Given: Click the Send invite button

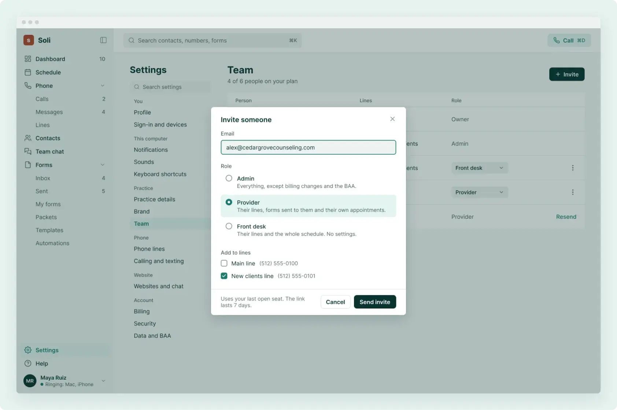Looking at the screenshot, I should pos(375,302).
